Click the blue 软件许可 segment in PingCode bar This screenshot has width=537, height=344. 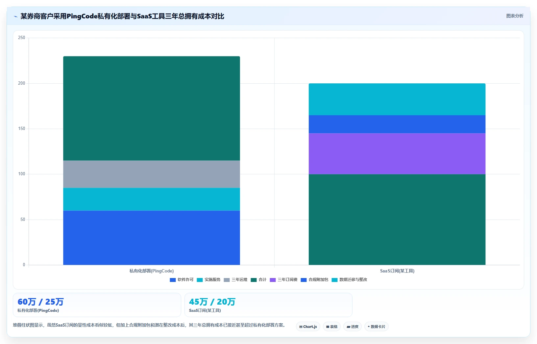tap(152, 238)
